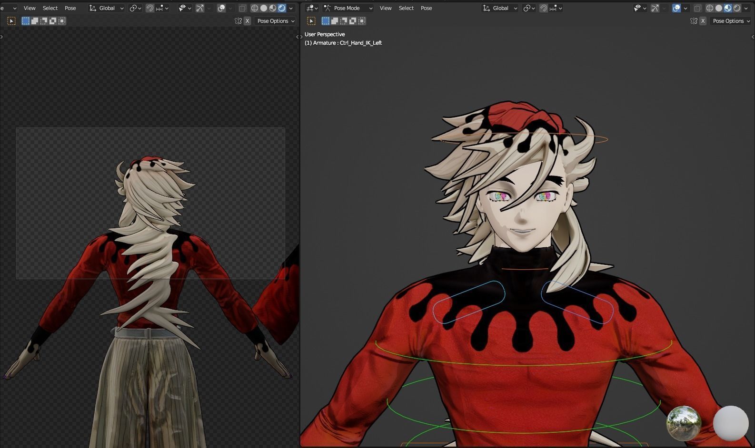Choose the extend selection mode in the right viewport

(335, 21)
